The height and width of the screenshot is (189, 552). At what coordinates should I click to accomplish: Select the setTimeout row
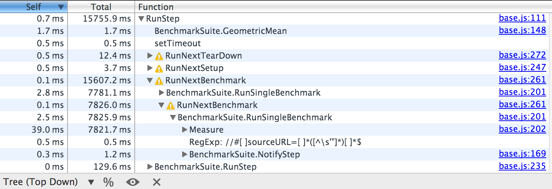tap(178, 44)
